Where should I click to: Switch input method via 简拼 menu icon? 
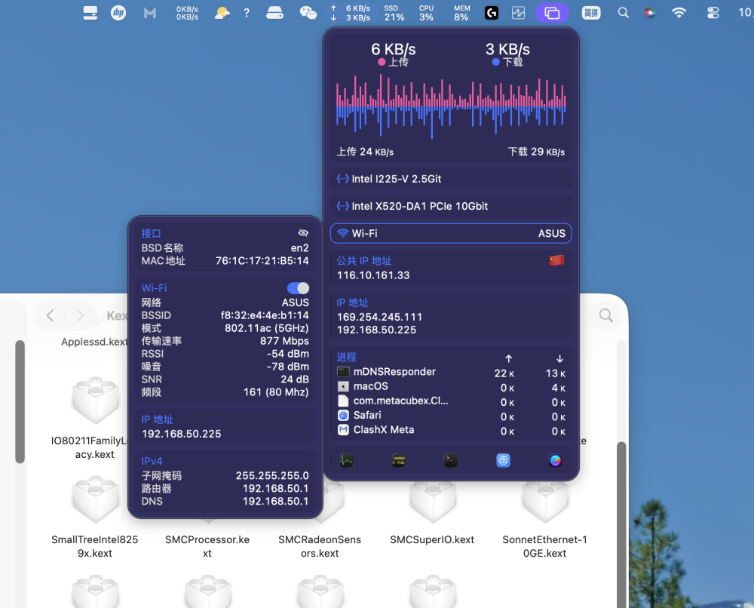click(591, 13)
